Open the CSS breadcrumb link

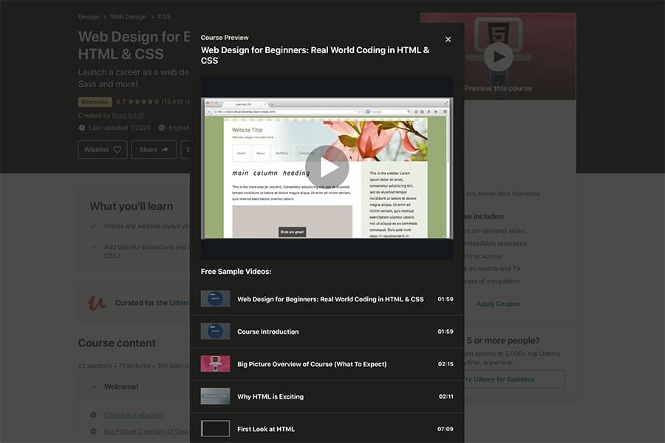[x=164, y=16]
